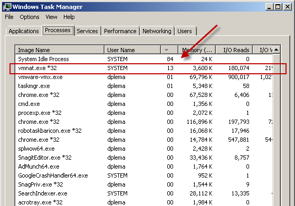The width and height of the screenshot is (295, 206).
Task: Select the cmd.exe process
Action: pos(144,104)
